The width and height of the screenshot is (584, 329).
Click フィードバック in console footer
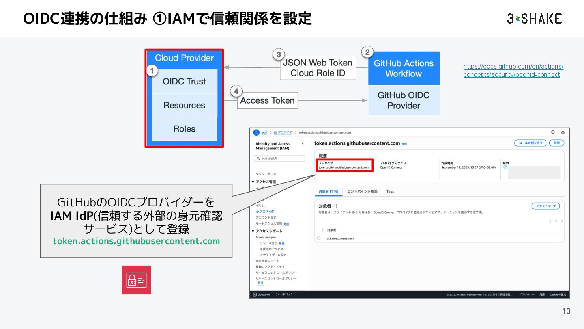[284, 294]
